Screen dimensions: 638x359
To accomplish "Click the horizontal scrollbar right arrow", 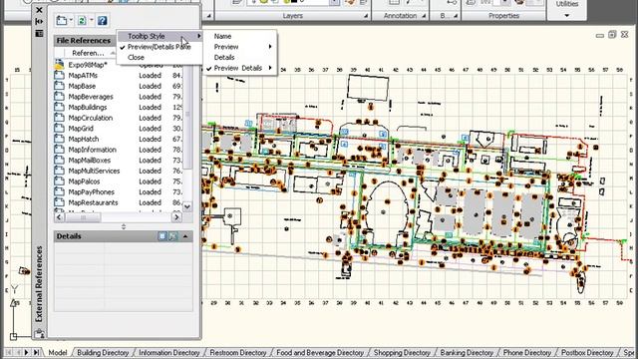I will pos(176,217).
